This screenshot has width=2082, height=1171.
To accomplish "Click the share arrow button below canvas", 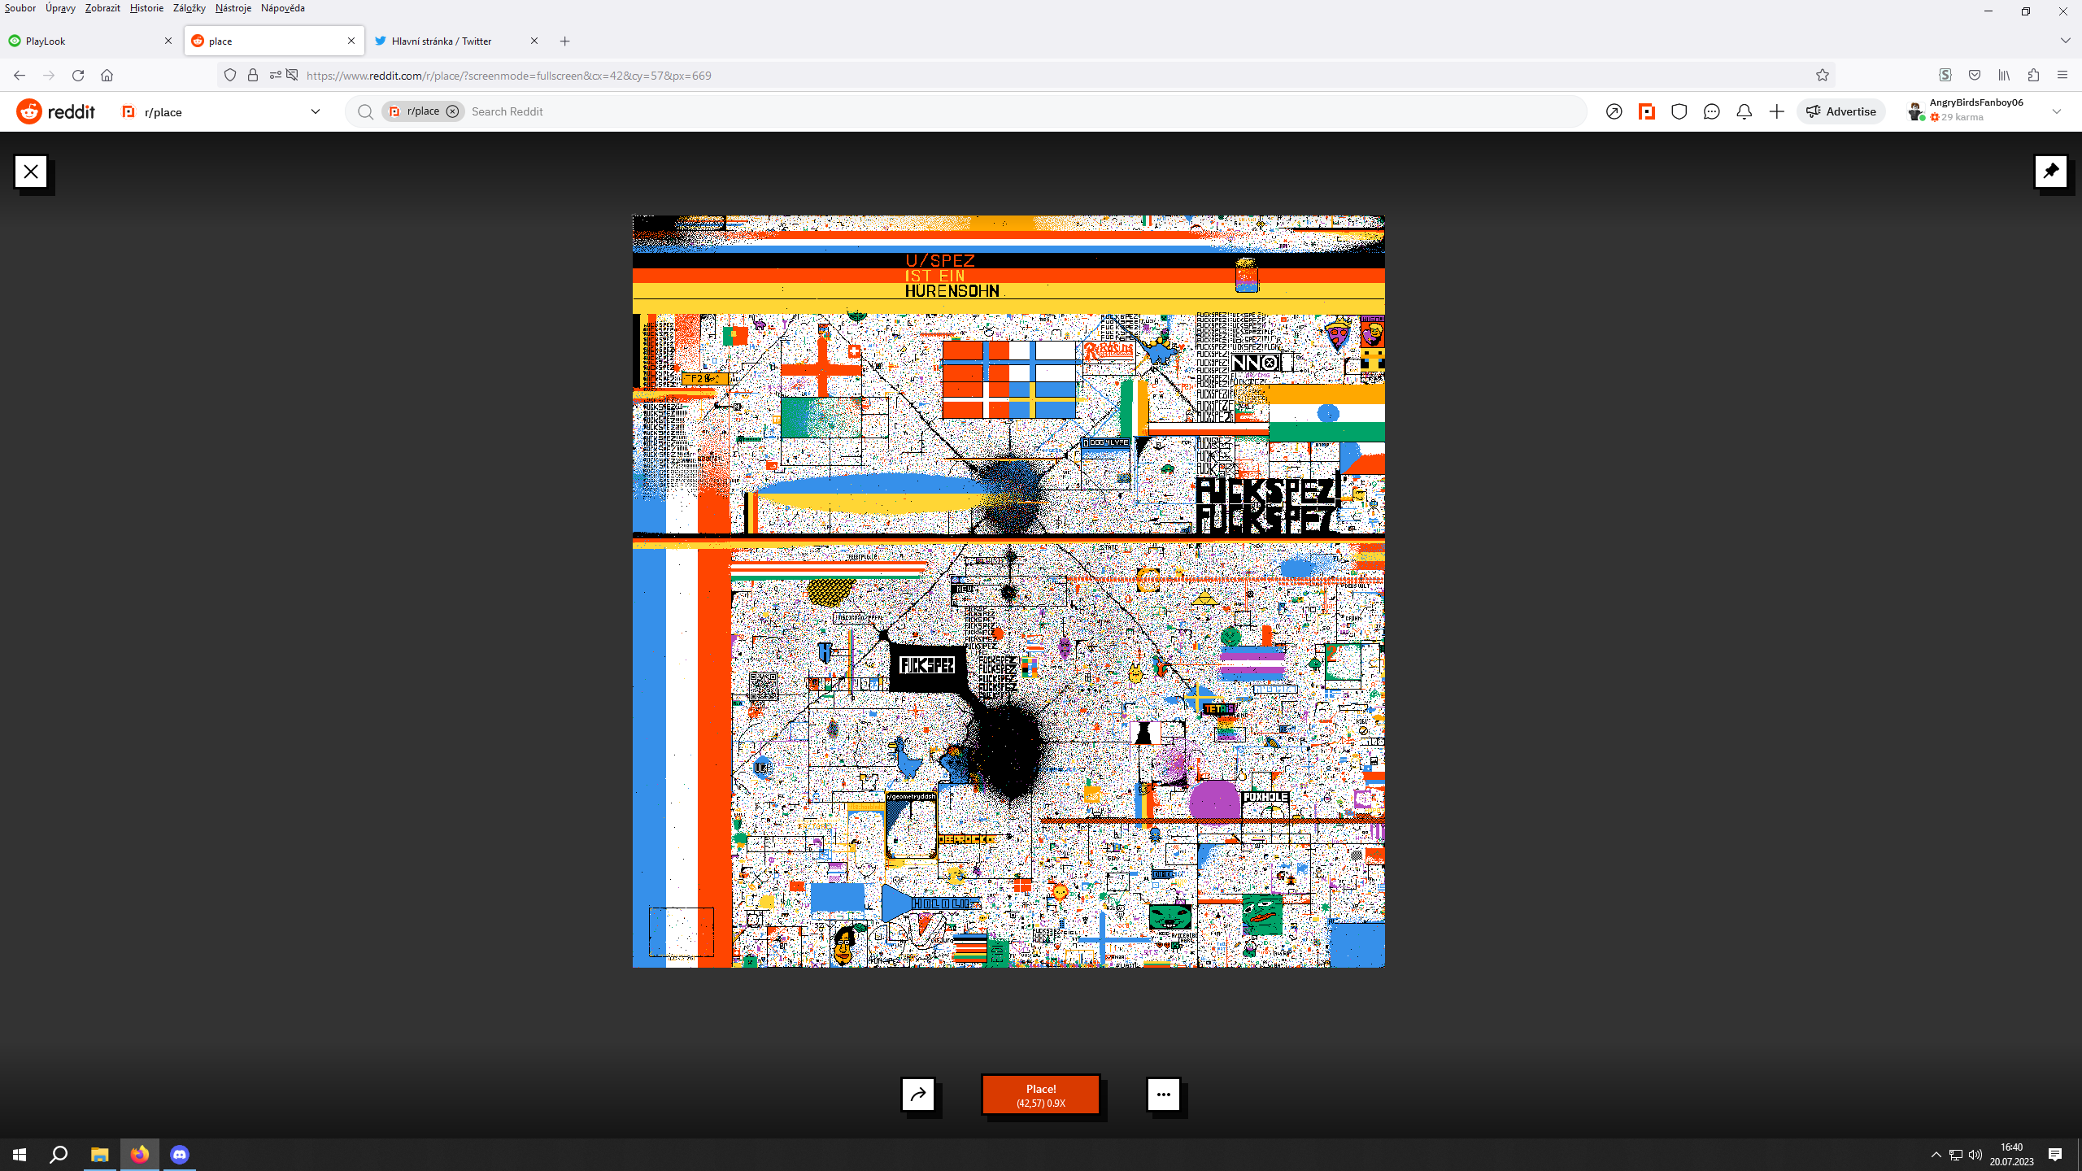I will pos(918,1094).
